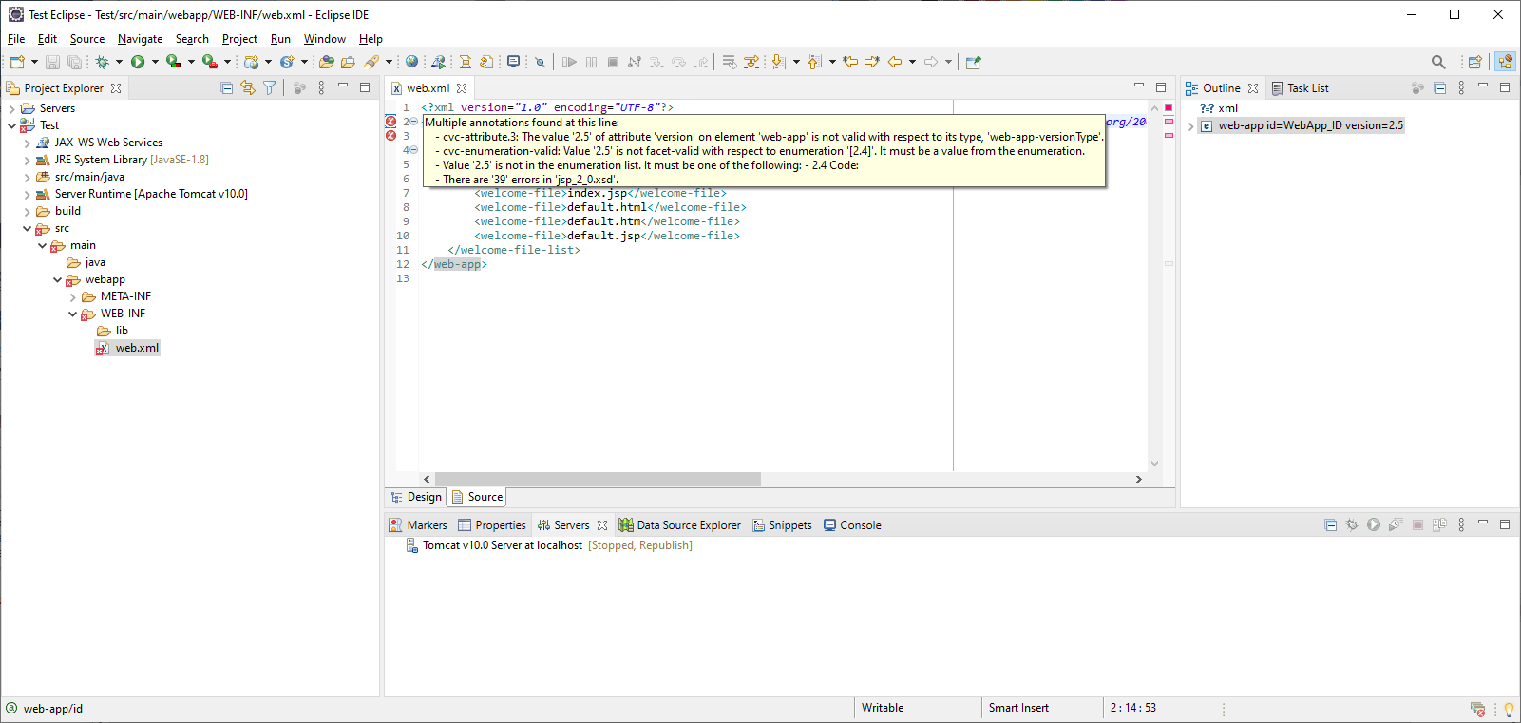
Task: Collapse the WEB-INF folder
Action: click(x=72, y=314)
